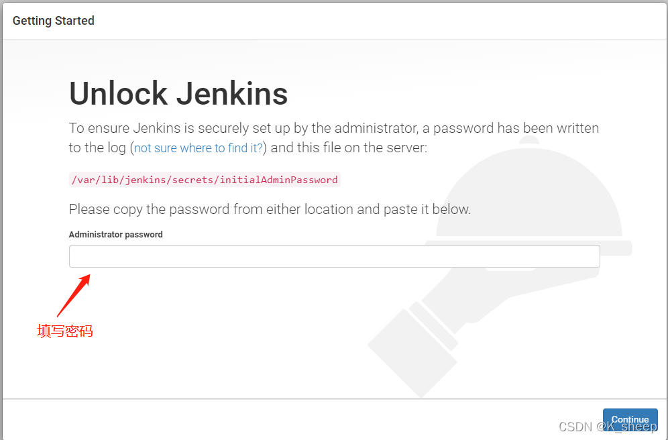
Task: Click the 'Please copy the password' instruction text
Action: click(x=270, y=209)
